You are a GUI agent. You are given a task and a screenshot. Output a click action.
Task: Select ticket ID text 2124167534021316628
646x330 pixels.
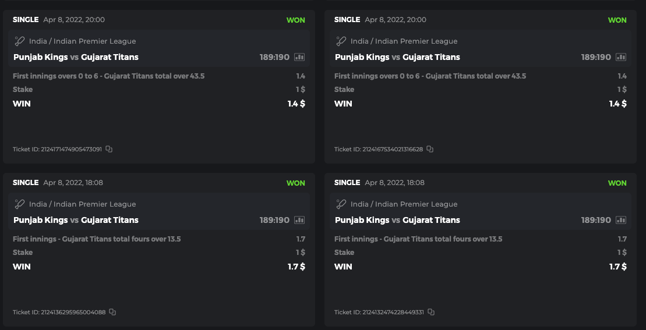(x=379, y=150)
